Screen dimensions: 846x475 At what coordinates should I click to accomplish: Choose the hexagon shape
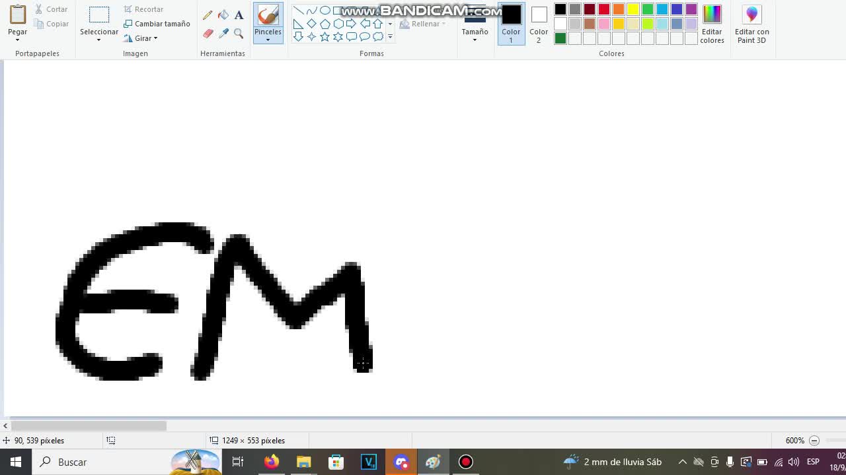point(338,24)
